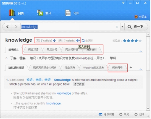Open the 生词本 notebook in the header
The height and width of the screenshot is (119, 151).
tap(141, 17)
